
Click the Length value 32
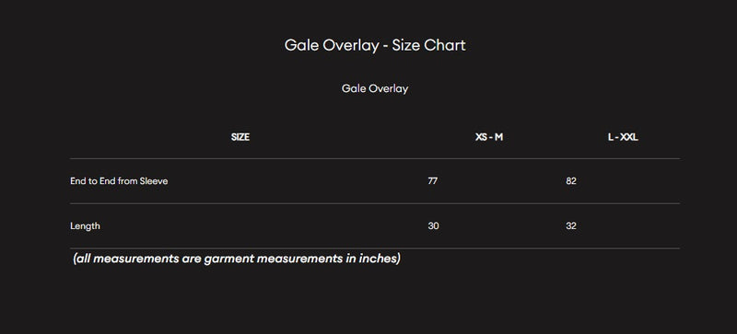pyautogui.click(x=571, y=226)
